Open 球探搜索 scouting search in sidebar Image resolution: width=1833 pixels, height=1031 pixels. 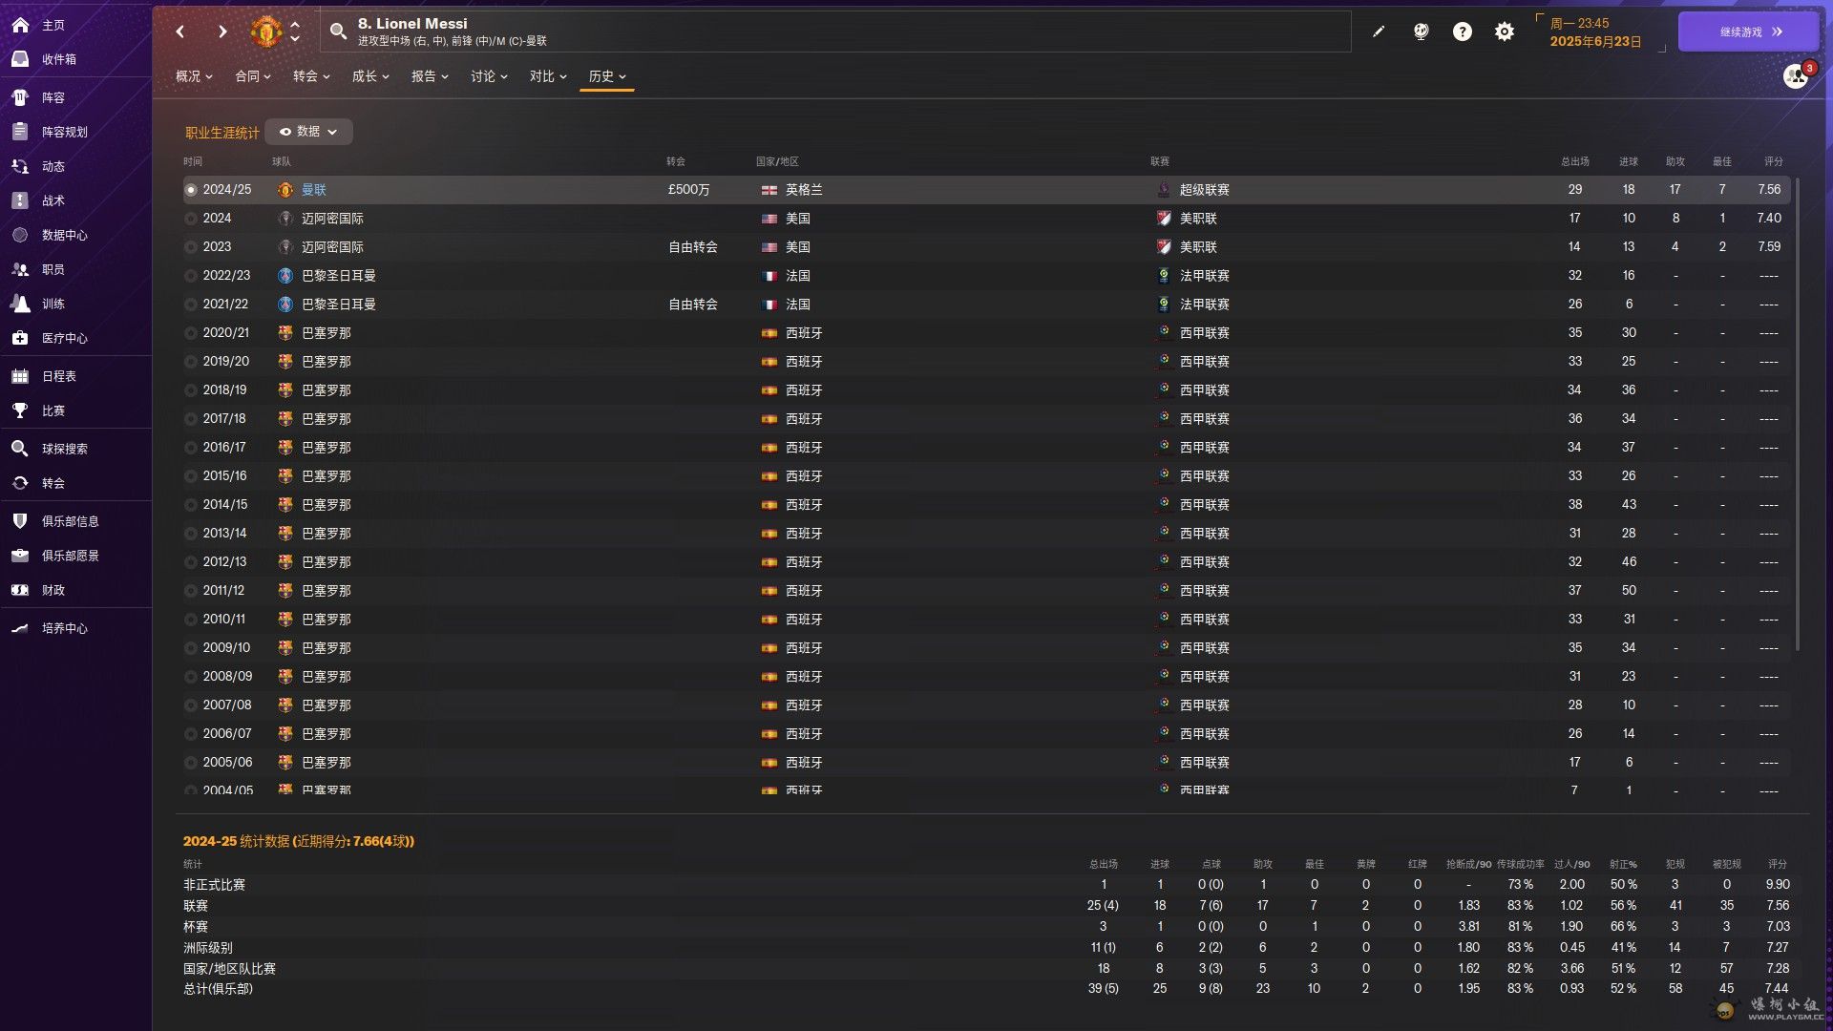click(64, 449)
